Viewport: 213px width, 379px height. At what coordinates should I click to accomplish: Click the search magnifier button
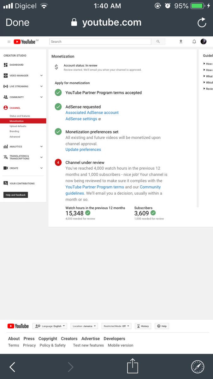pos(158,42)
